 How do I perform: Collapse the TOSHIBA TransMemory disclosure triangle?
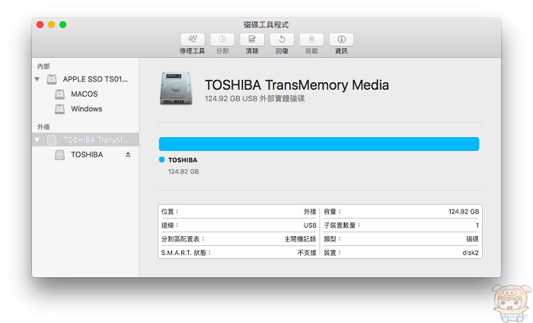(37, 140)
